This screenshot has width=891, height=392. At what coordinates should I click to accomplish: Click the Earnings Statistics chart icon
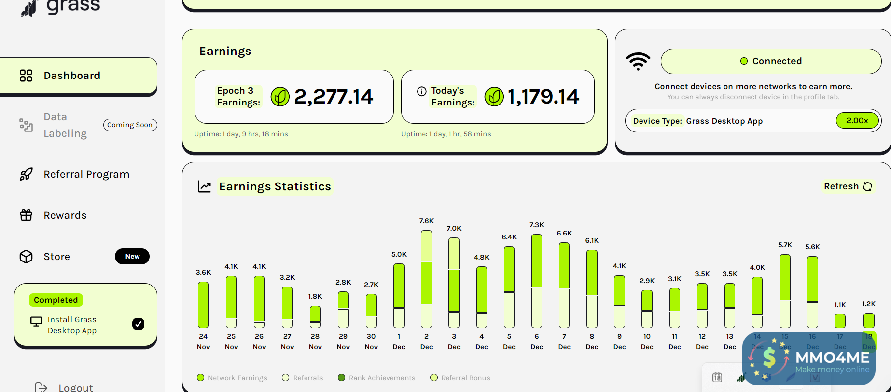point(204,186)
